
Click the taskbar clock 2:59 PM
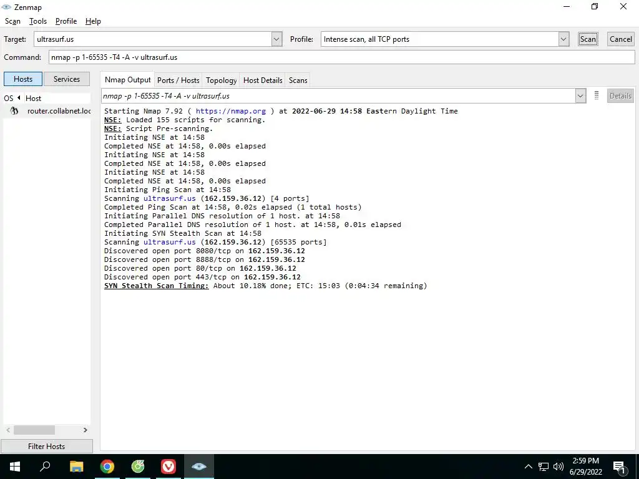tap(585, 461)
